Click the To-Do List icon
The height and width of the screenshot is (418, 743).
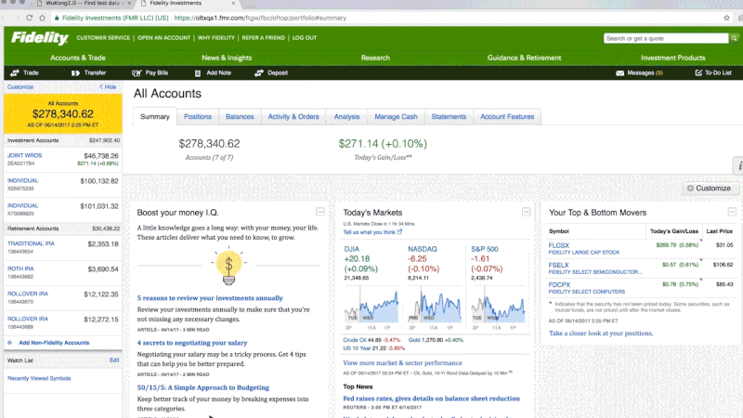[698, 73]
